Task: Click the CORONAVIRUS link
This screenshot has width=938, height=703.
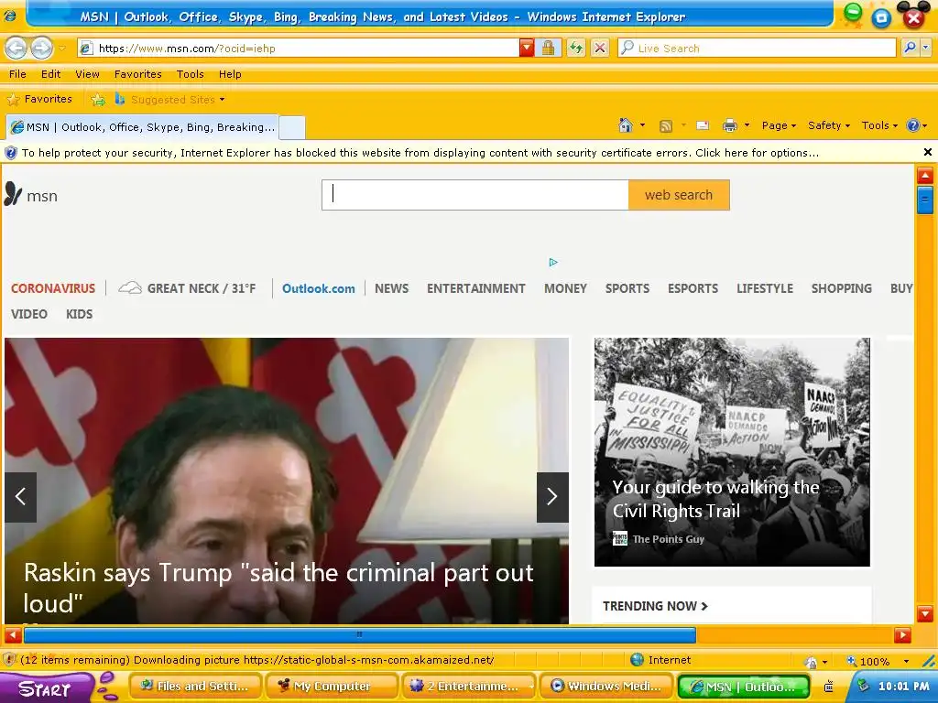Action: click(x=53, y=288)
